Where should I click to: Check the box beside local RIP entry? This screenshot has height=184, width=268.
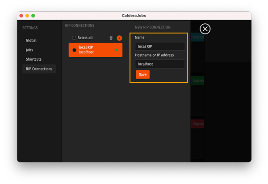[x=75, y=50]
